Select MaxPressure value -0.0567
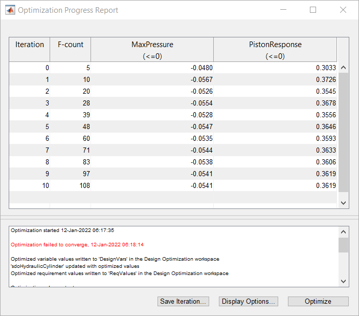359x316 pixels. 152,79
